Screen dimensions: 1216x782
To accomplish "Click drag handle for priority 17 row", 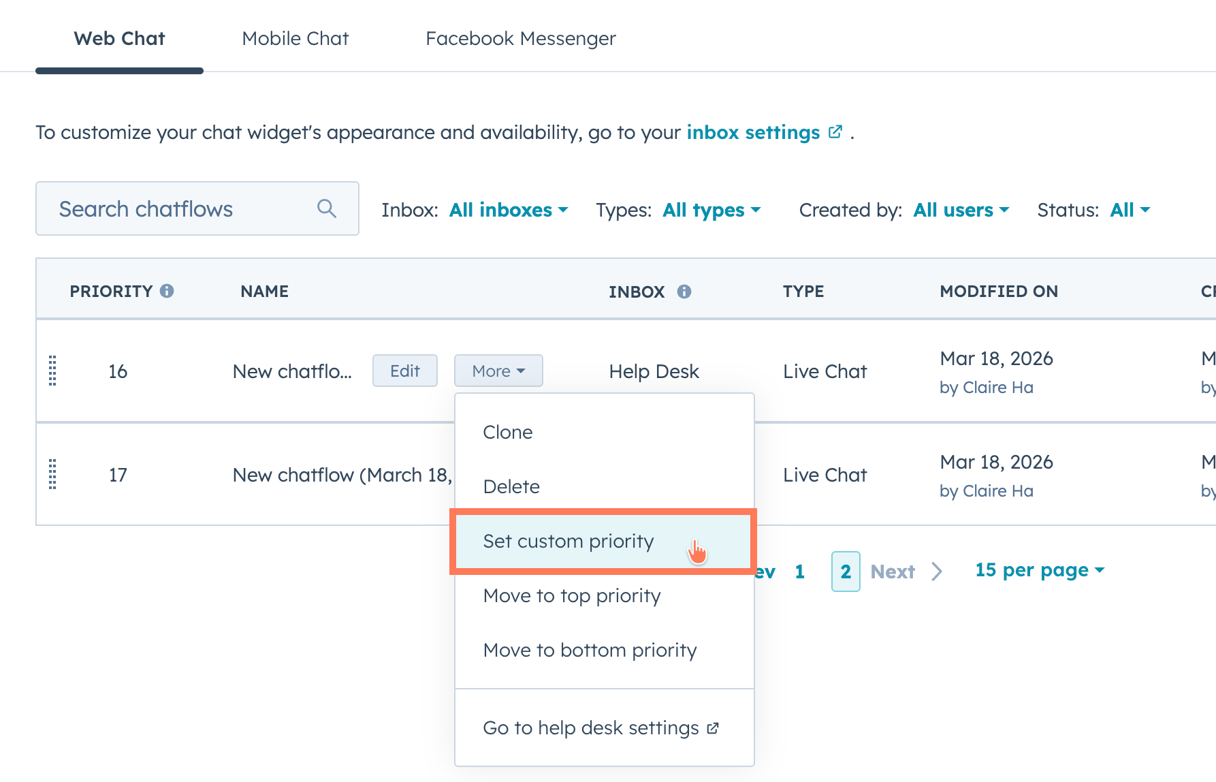I will [52, 474].
